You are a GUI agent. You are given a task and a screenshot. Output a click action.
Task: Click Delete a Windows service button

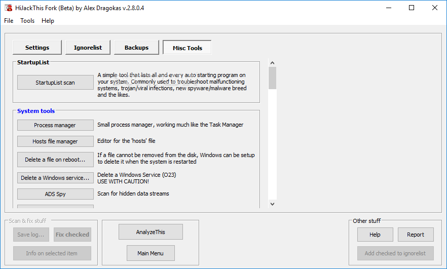point(55,177)
